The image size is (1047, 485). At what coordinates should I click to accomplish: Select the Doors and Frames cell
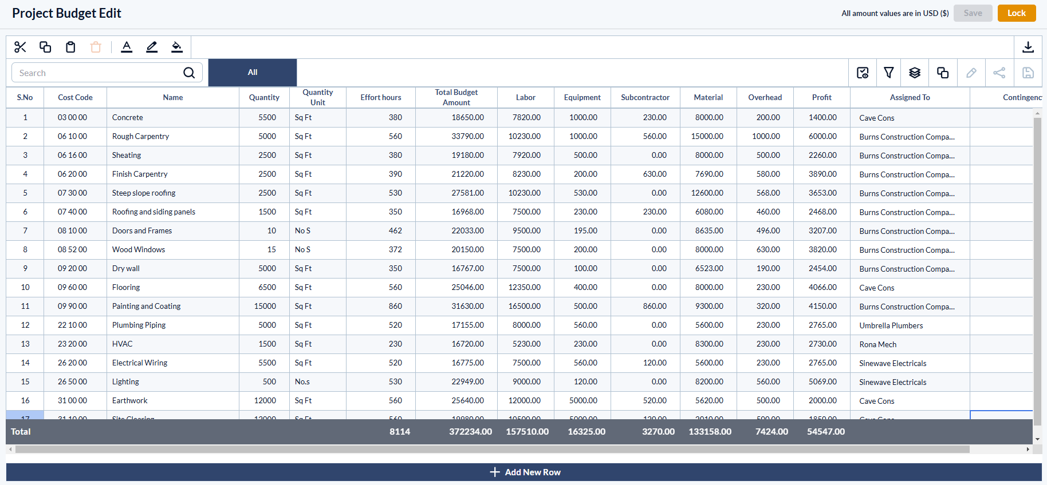click(x=173, y=230)
